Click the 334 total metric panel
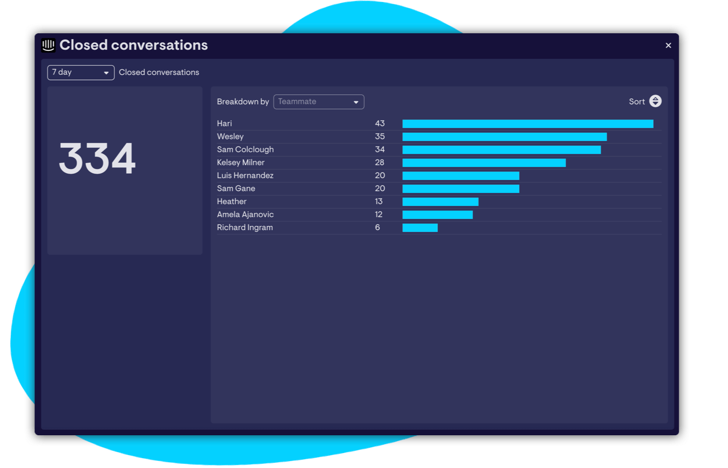 pyautogui.click(x=124, y=171)
